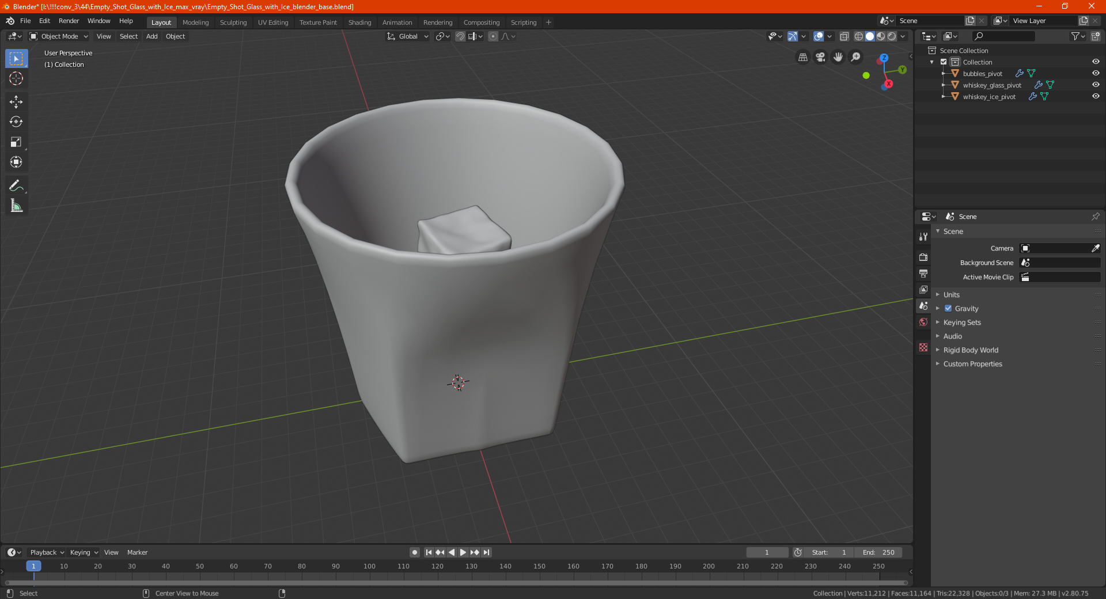Open the Render properties tab
Viewport: 1106px width, 599px height.
(923, 257)
